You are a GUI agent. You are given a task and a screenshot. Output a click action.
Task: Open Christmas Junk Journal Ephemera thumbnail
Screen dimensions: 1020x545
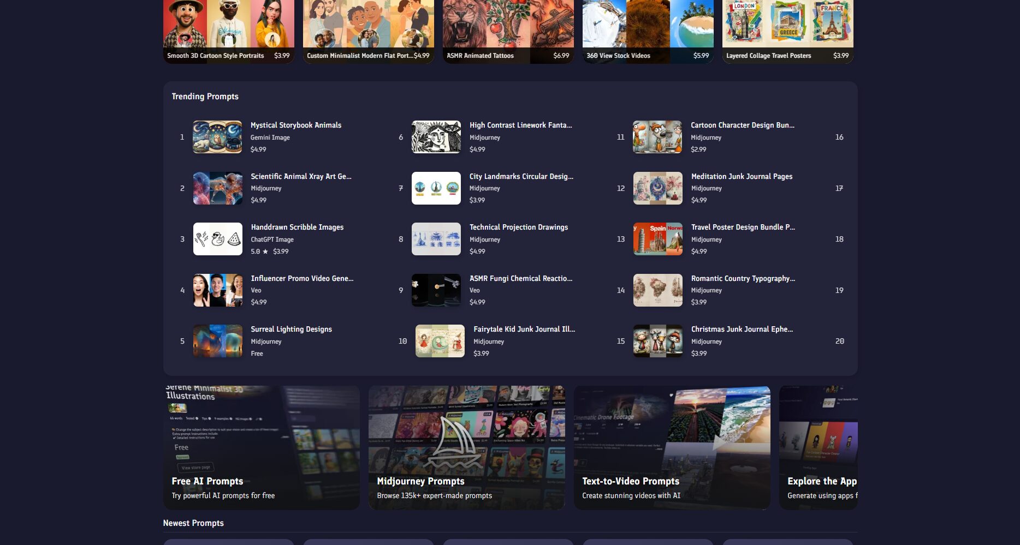point(658,341)
